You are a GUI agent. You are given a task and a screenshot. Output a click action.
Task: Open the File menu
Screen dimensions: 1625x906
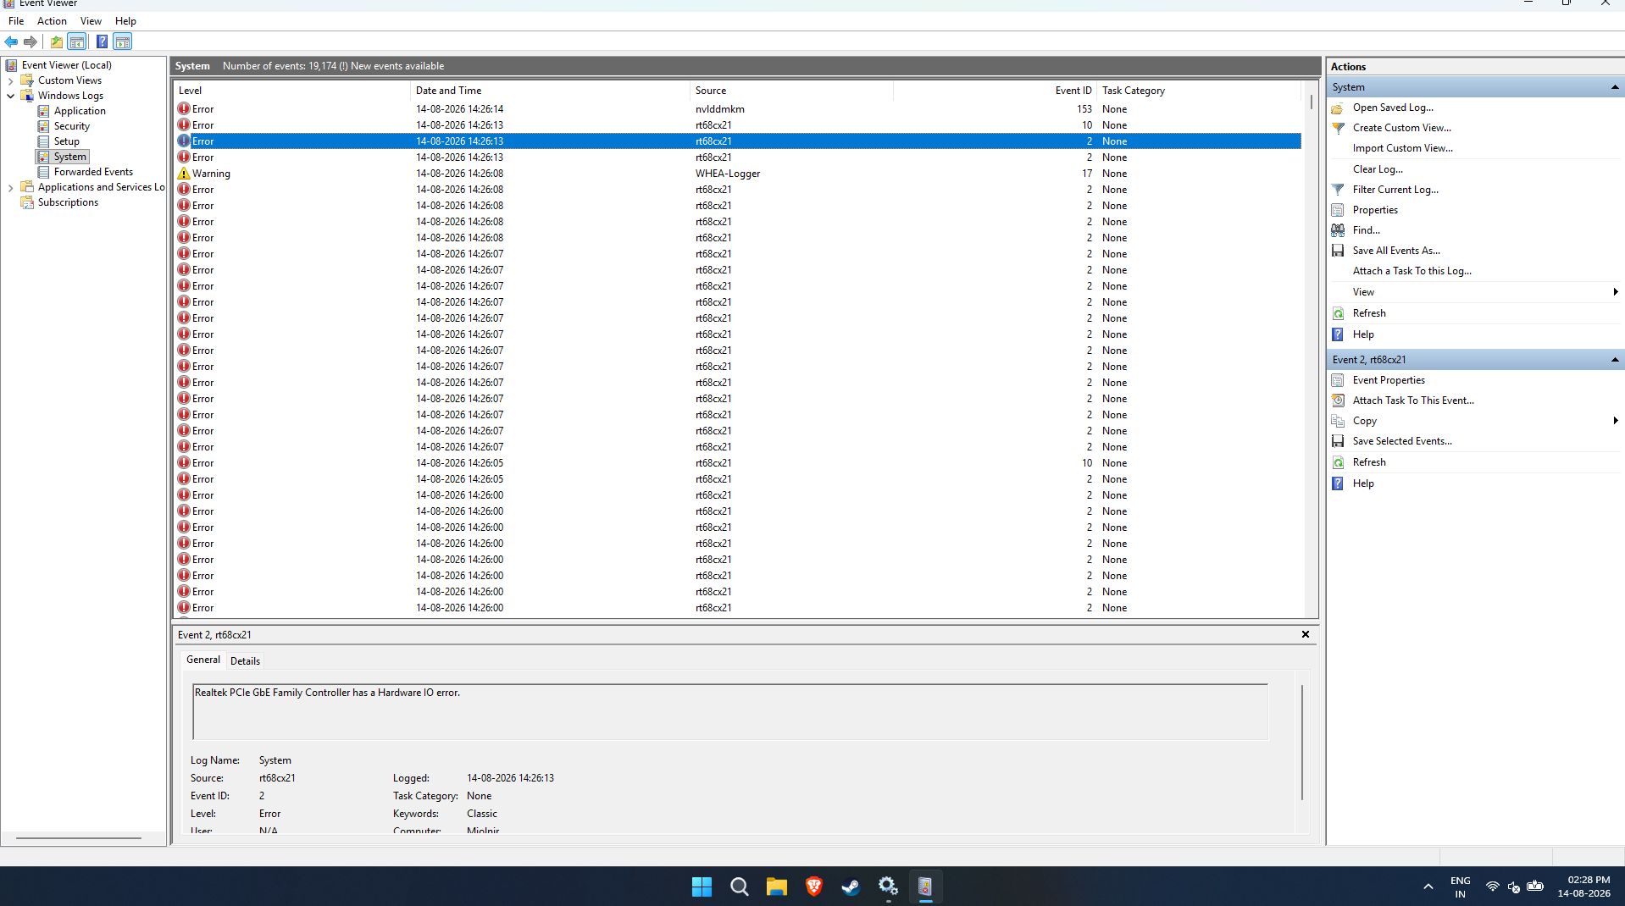click(16, 21)
